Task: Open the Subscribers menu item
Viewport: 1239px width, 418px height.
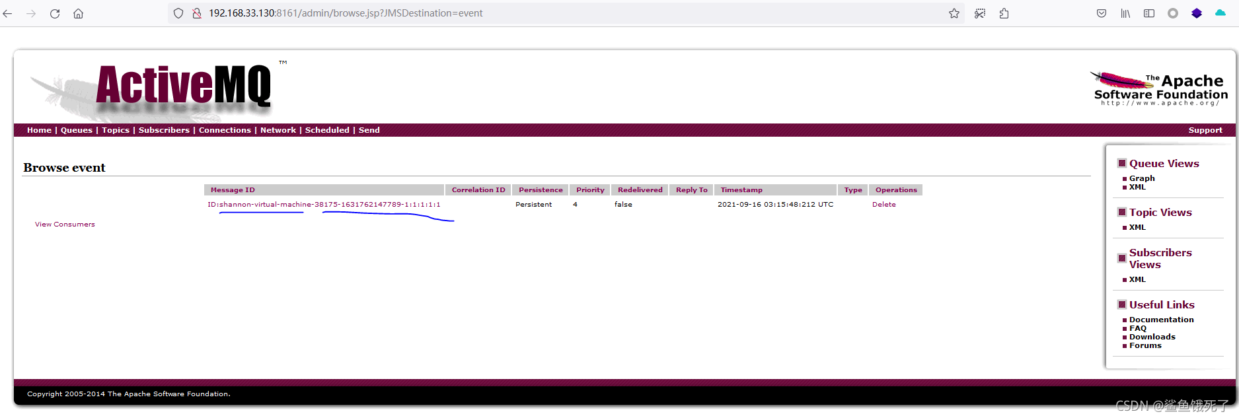Action: click(164, 130)
